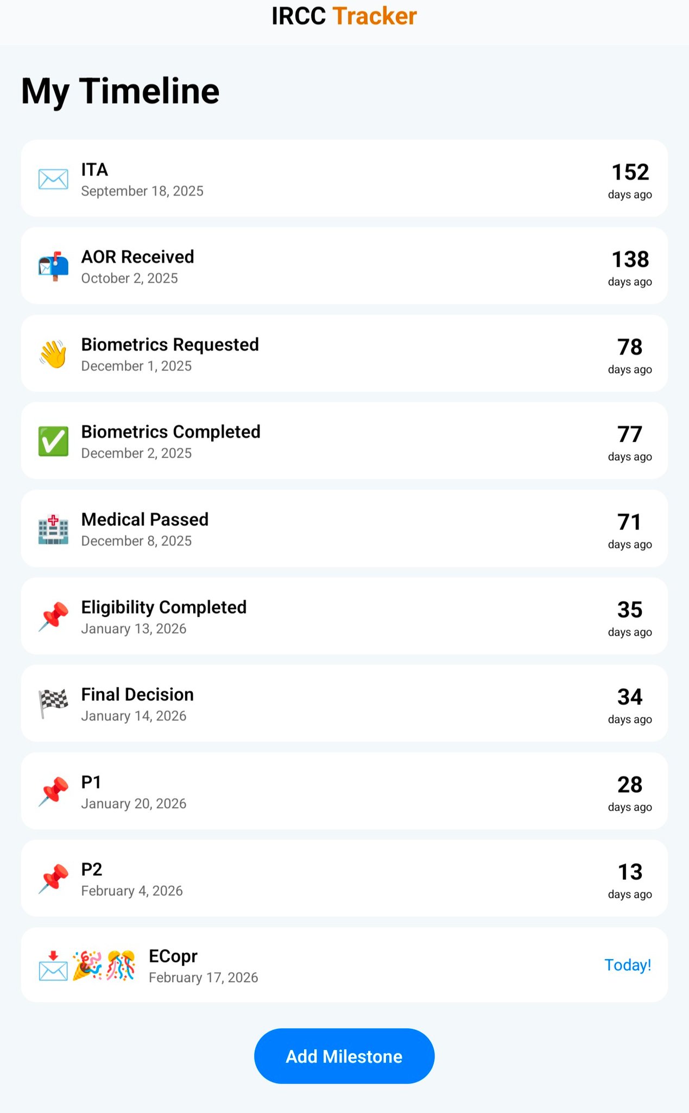689x1113 pixels.
Task: Click the incoming envelope icon on ECopr row
Action: (x=53, y=966)
